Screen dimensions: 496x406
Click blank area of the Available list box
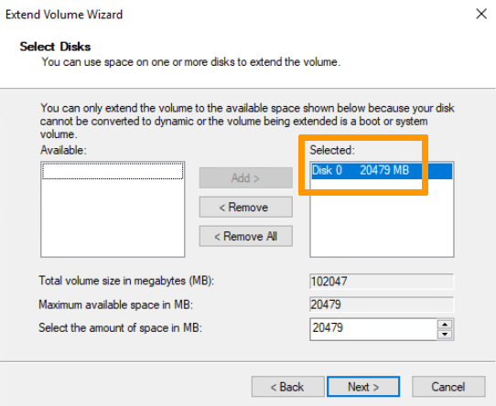coord(113,219)
